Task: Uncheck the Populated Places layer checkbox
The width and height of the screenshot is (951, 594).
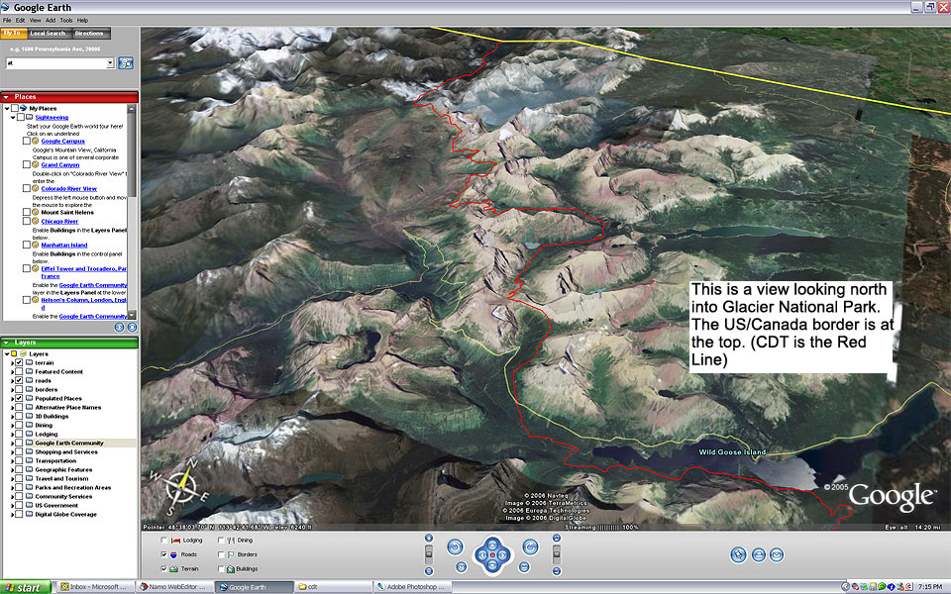Action: (x=20, y=398)
